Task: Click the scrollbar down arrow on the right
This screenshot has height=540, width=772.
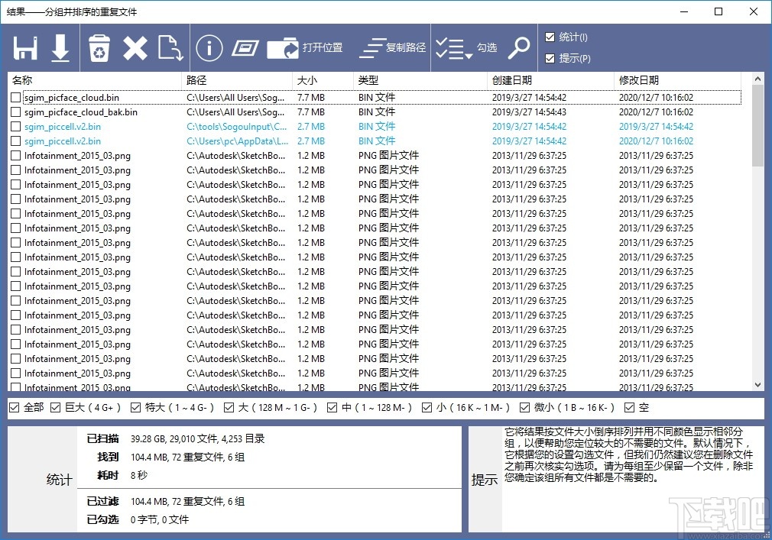Action: tap(759, 385)
